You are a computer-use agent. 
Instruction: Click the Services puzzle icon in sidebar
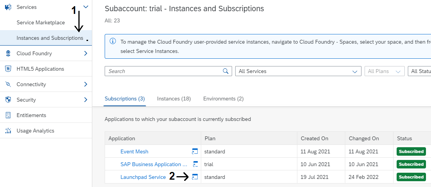(8, 7)
